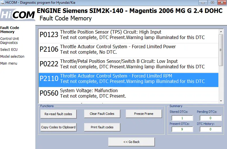
Task: Open Freeze Frame data
Action: pos(144,114)
